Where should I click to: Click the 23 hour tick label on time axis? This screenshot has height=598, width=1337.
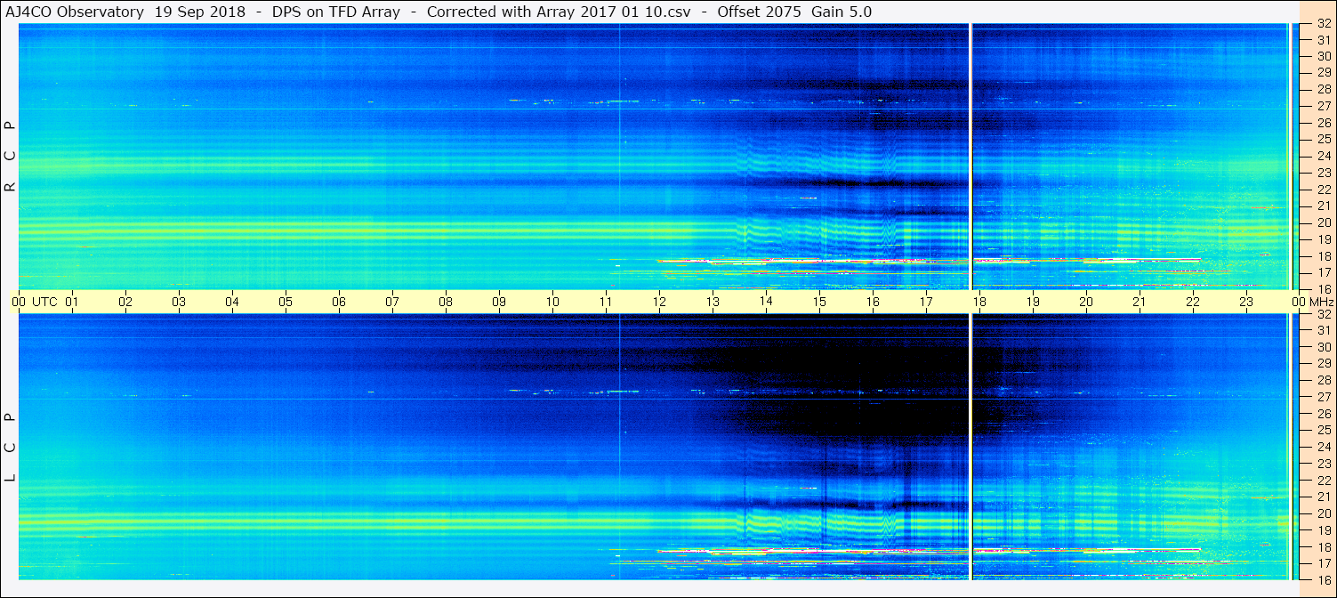(1246, 302)
